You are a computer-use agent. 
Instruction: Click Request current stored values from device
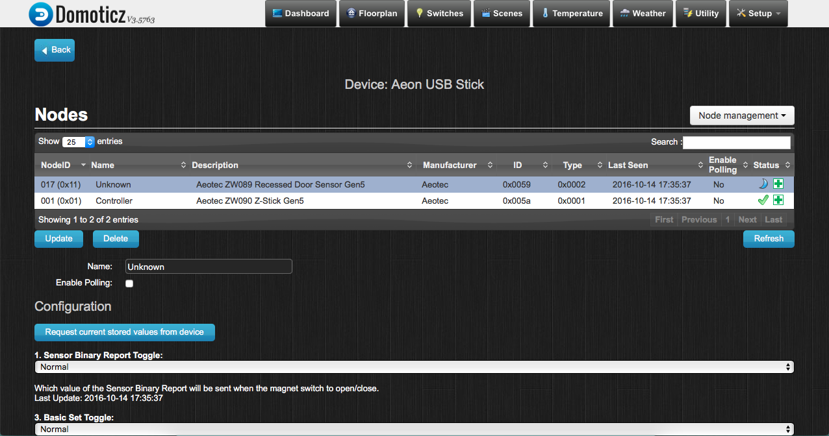[125, 332]
